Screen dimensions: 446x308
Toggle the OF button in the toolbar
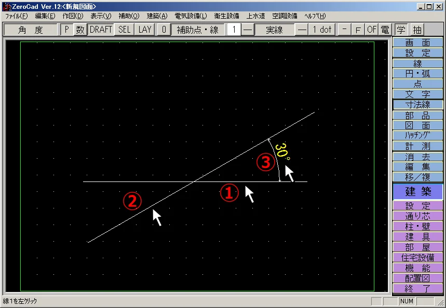click(x=372, y=30)
